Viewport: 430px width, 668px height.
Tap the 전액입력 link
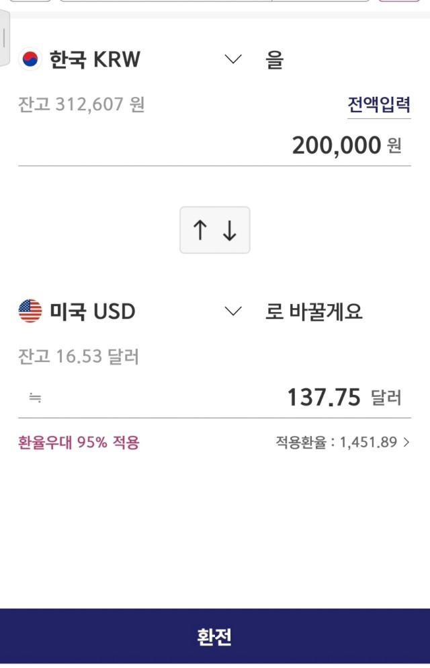click(x=379, y=105)
